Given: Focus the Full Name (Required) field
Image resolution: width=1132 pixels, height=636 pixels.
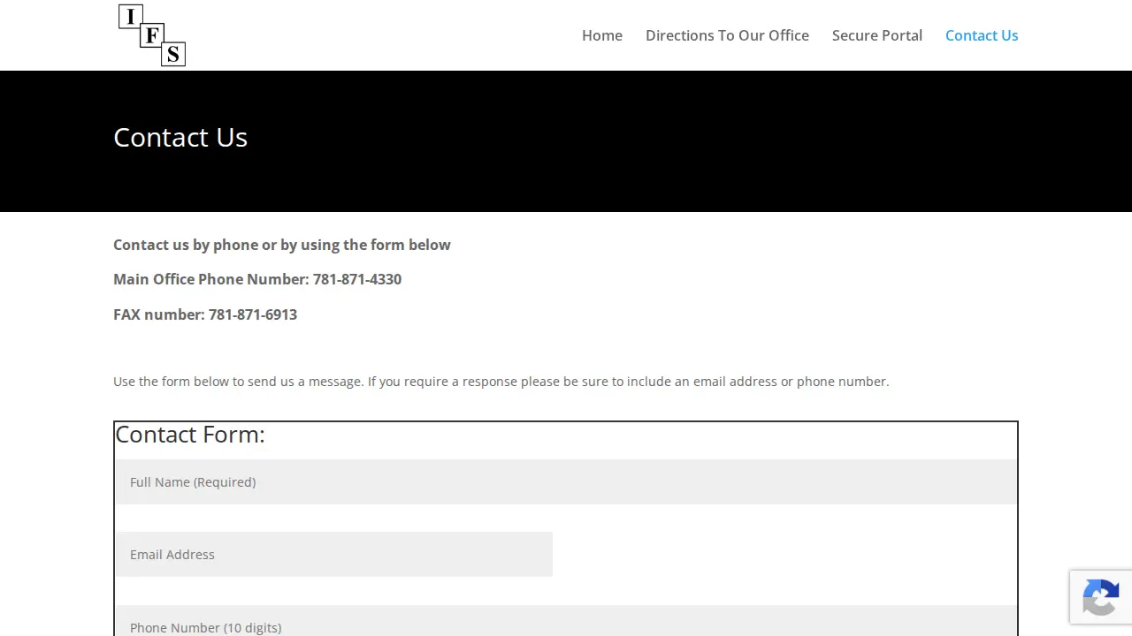Looking at the screenshot, I should [566, 481].
